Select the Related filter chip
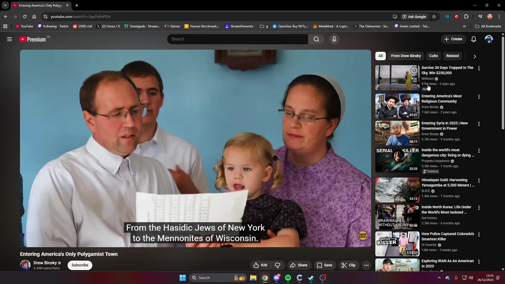505x284 pixels. 452,56
